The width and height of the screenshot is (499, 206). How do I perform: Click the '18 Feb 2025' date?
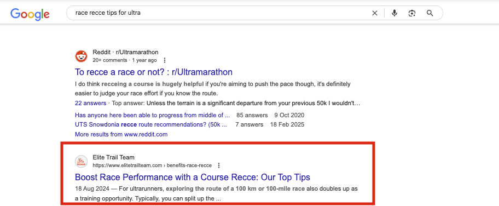coord(287,124)
